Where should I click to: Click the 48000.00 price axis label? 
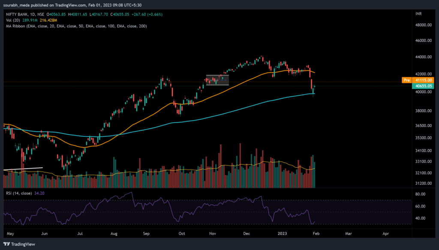click(423, 25)
